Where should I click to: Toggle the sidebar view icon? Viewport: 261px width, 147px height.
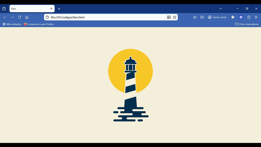pyautogui.click(x=202, y=17)
